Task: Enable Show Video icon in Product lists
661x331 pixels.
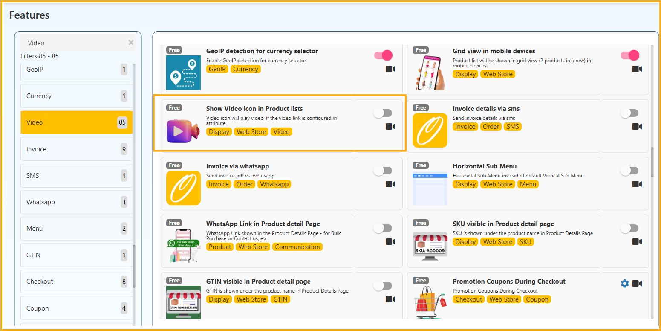Action: tap(383, 113)
